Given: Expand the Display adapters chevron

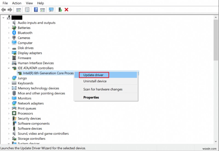Looking at the screenshot, I should [9, 53].
